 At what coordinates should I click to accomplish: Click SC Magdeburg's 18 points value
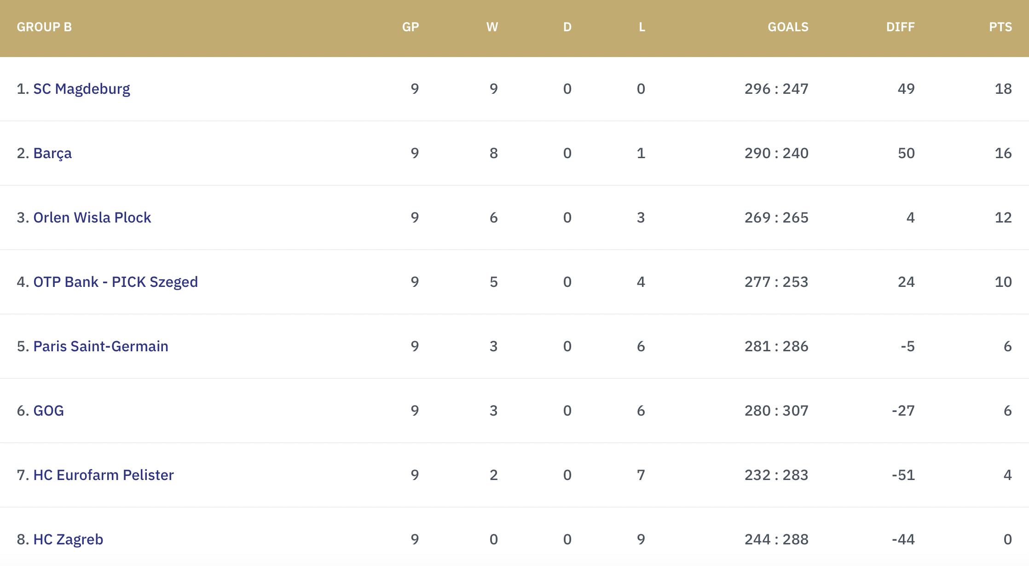pyautogui.click(x=1003, y=89)
